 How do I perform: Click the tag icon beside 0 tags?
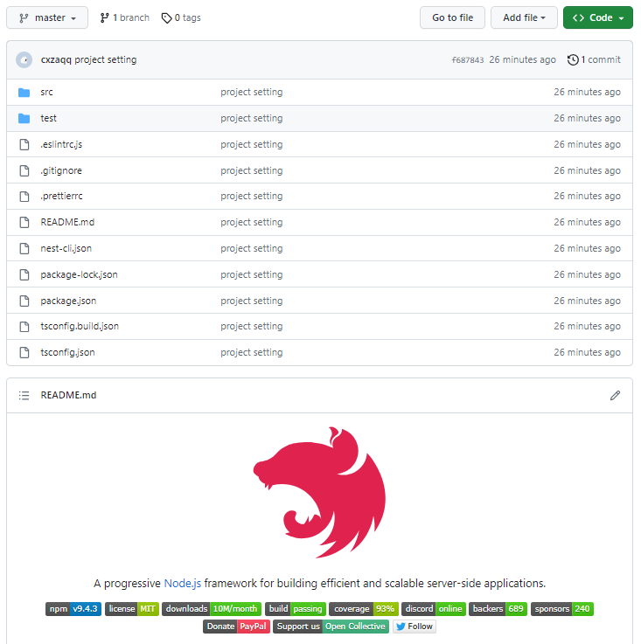[166, 18]
